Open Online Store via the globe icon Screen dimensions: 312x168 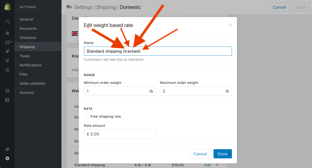pyautogui.click(x=7, y=91)
